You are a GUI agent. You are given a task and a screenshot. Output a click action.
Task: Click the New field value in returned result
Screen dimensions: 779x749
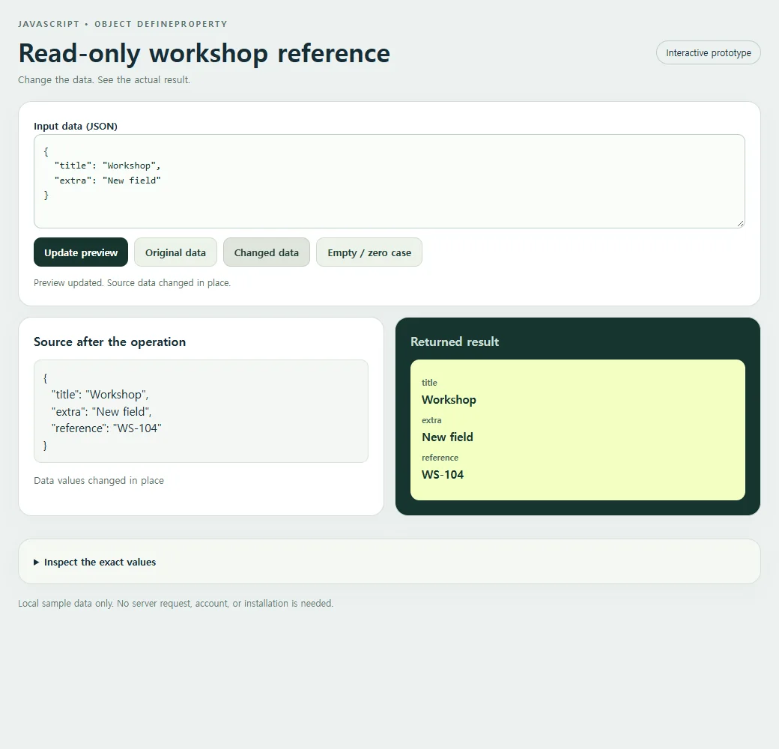click(447, 437)
